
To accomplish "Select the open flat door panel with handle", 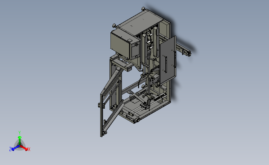I will (x=168, y=61).
